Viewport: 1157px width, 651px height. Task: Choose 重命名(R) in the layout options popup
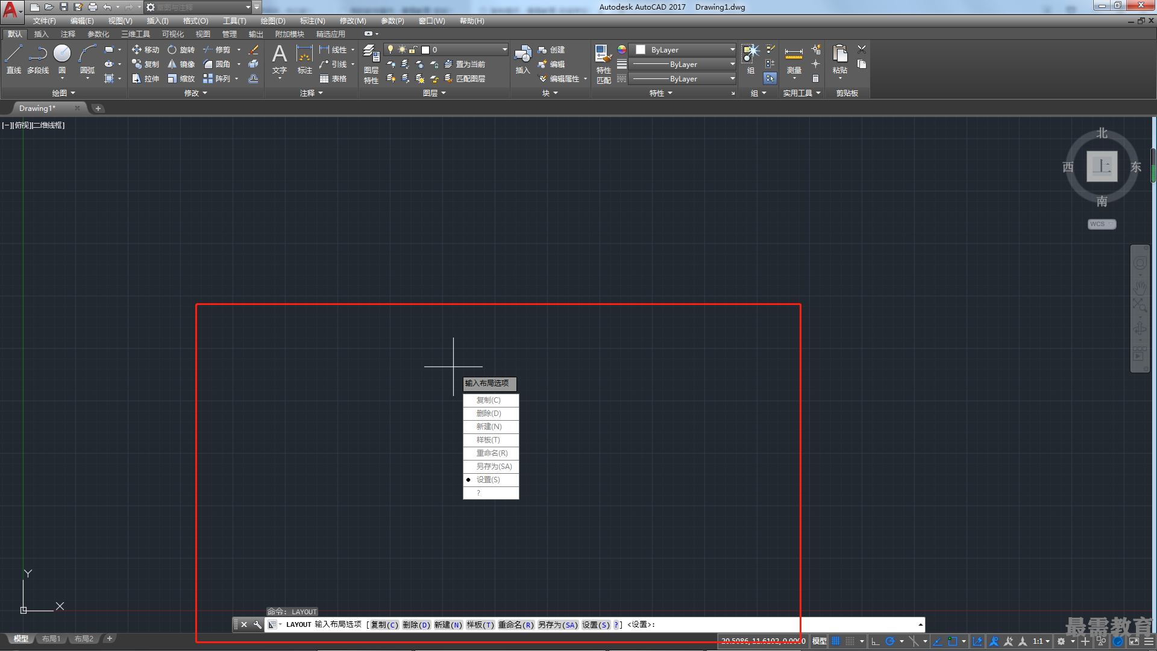click(491, 453)
